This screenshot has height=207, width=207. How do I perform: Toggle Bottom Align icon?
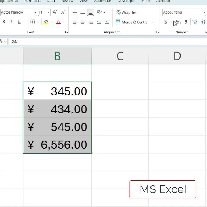pos(91,12)
